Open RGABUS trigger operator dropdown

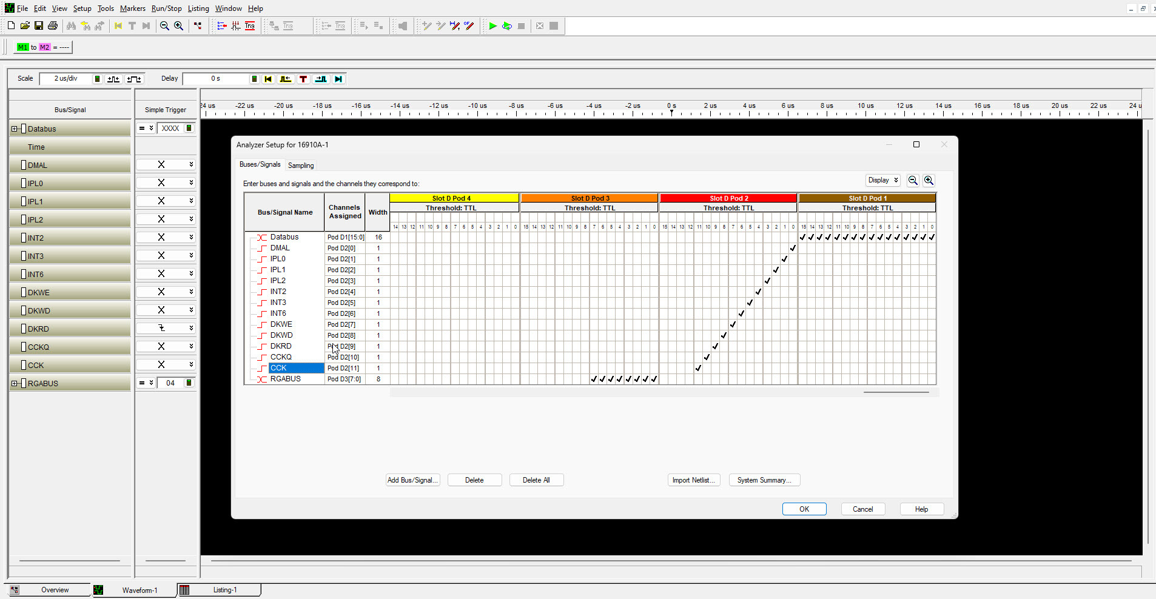tap(146, 383)
